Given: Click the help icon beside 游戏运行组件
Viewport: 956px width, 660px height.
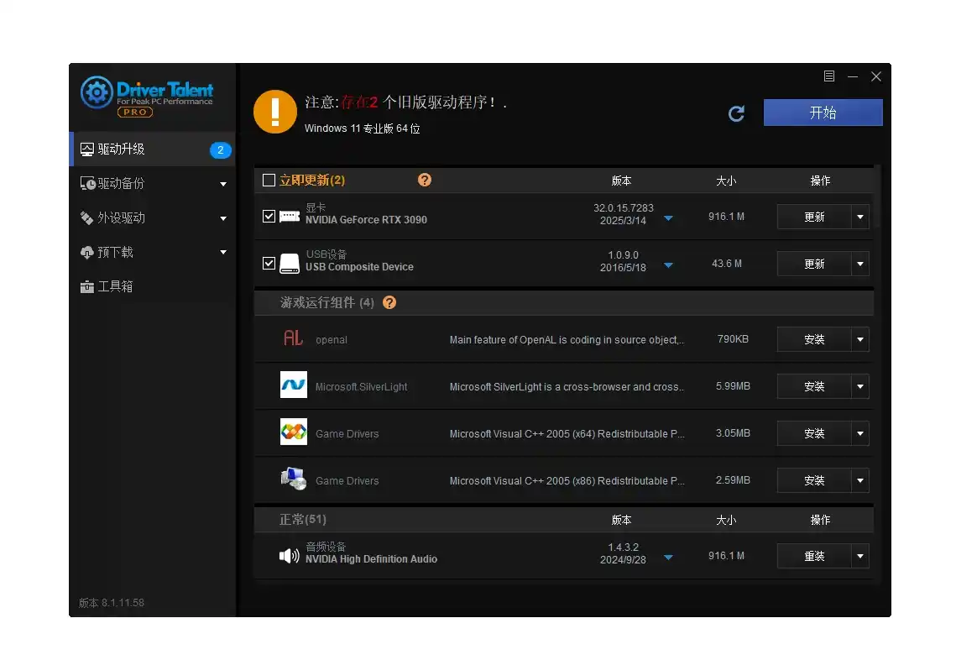Looking at the screenshot, I should coord(389,302).
